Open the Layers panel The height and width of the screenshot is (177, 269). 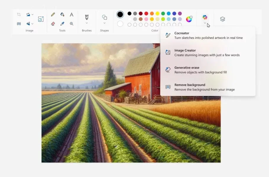(x=222, y=19)
